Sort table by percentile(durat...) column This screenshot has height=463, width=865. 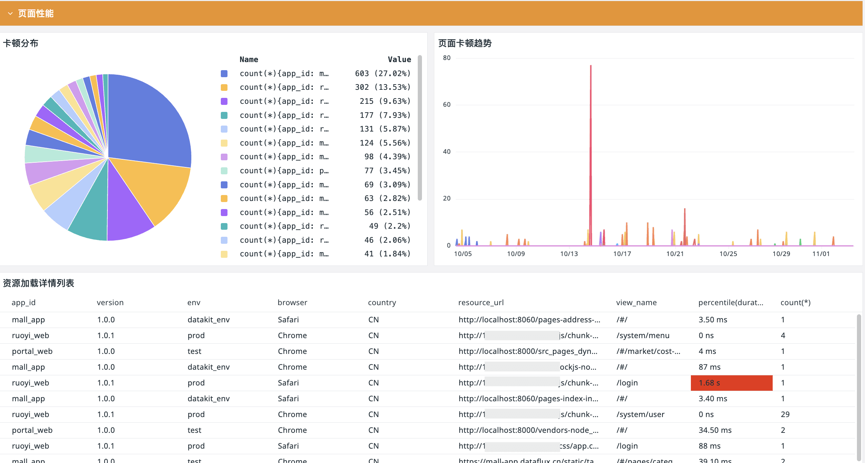coord(731,302)
